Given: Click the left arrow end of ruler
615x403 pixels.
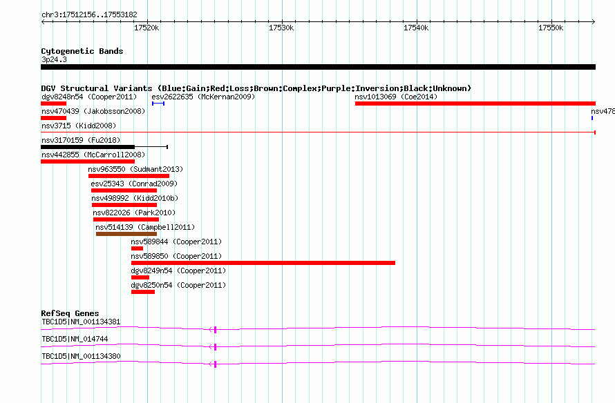Looking at the screenshot, I should 43,21.
